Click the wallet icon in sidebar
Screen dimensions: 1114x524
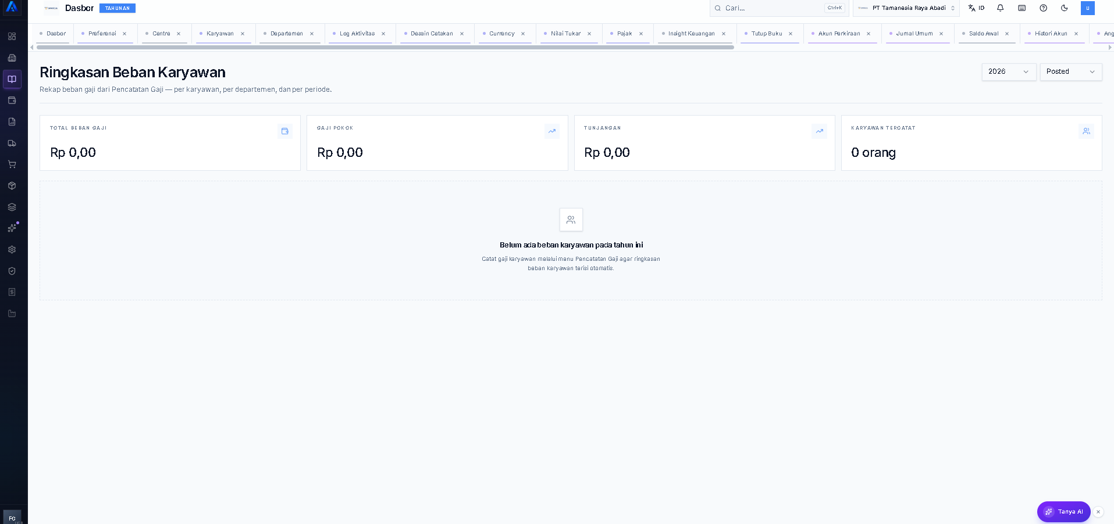tap(12, 101)
